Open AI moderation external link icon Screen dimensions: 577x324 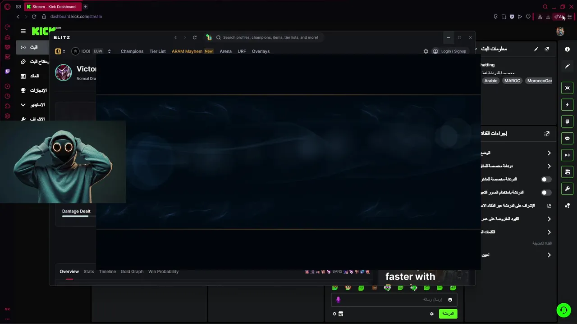pyautogui.click(x=549, y=206)
